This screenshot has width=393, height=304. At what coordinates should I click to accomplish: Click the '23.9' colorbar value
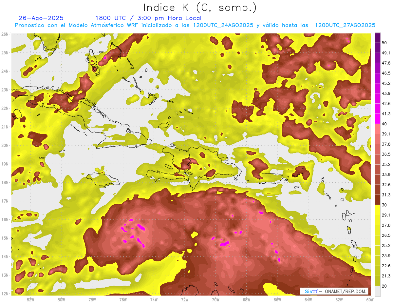click(x=386, y=255)
